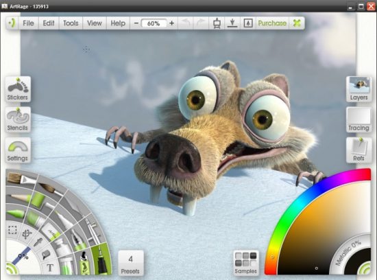Select the green Wax Crayon tool
The image size is (377, 280).
click(x=16, y=213)
